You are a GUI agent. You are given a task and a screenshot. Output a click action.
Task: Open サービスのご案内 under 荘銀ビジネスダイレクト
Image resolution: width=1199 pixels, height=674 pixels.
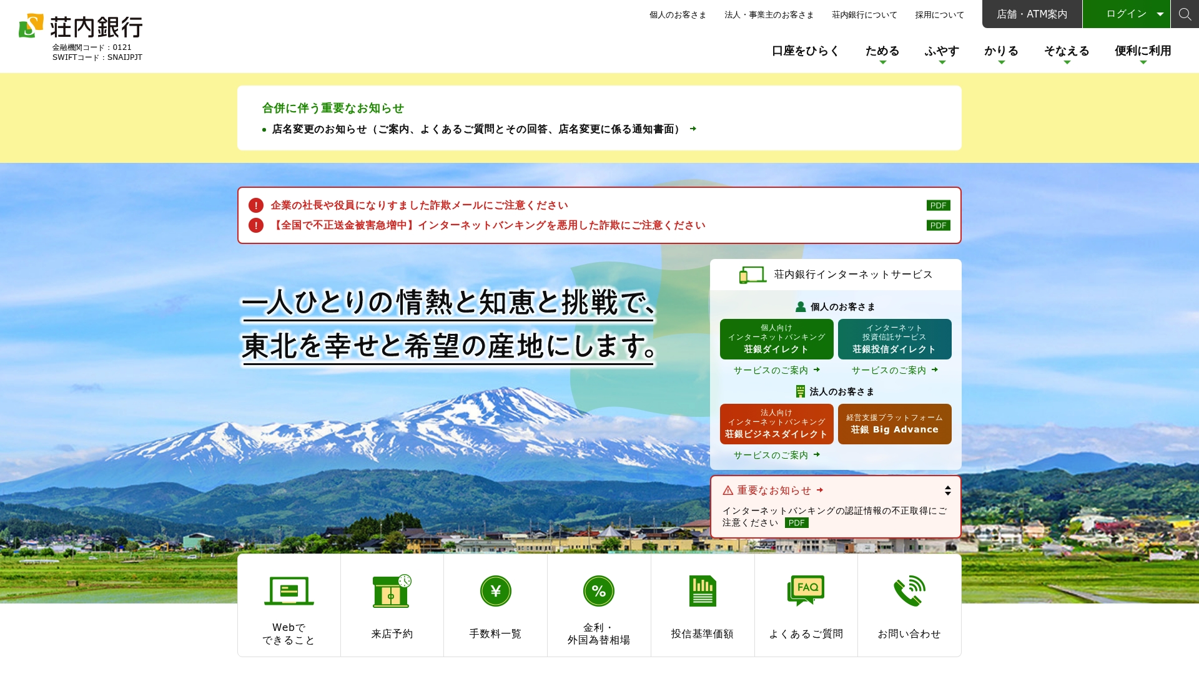pyautogui.click(x=776, y=455)
